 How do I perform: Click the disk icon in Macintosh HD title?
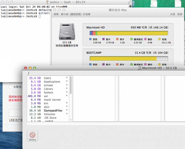(139, 68)
